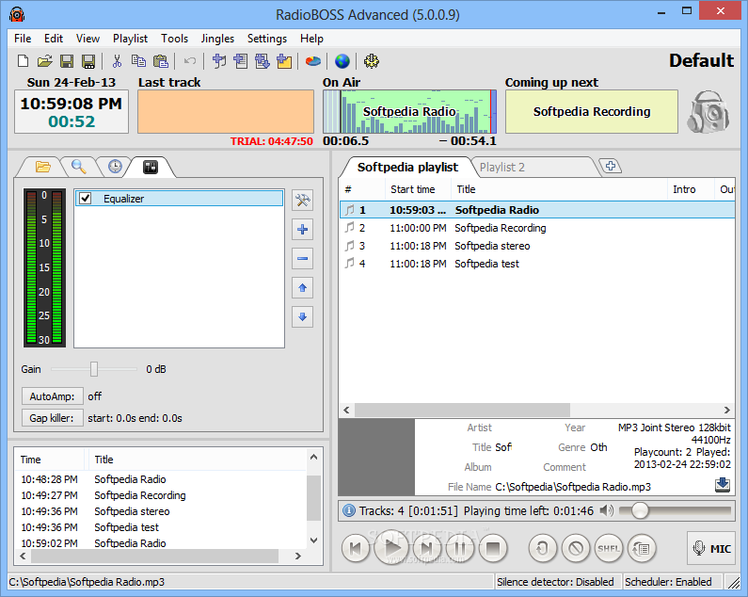The image size is (748, 597).
Task: Click the volume slider knob
Action: pos(640,510)
